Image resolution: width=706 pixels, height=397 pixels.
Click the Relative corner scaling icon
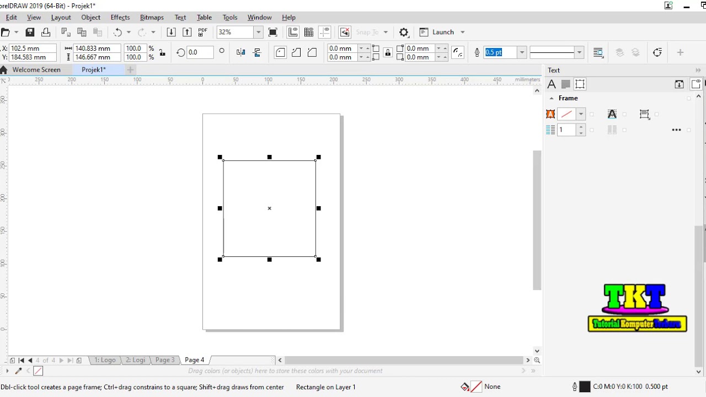point(458,52)
